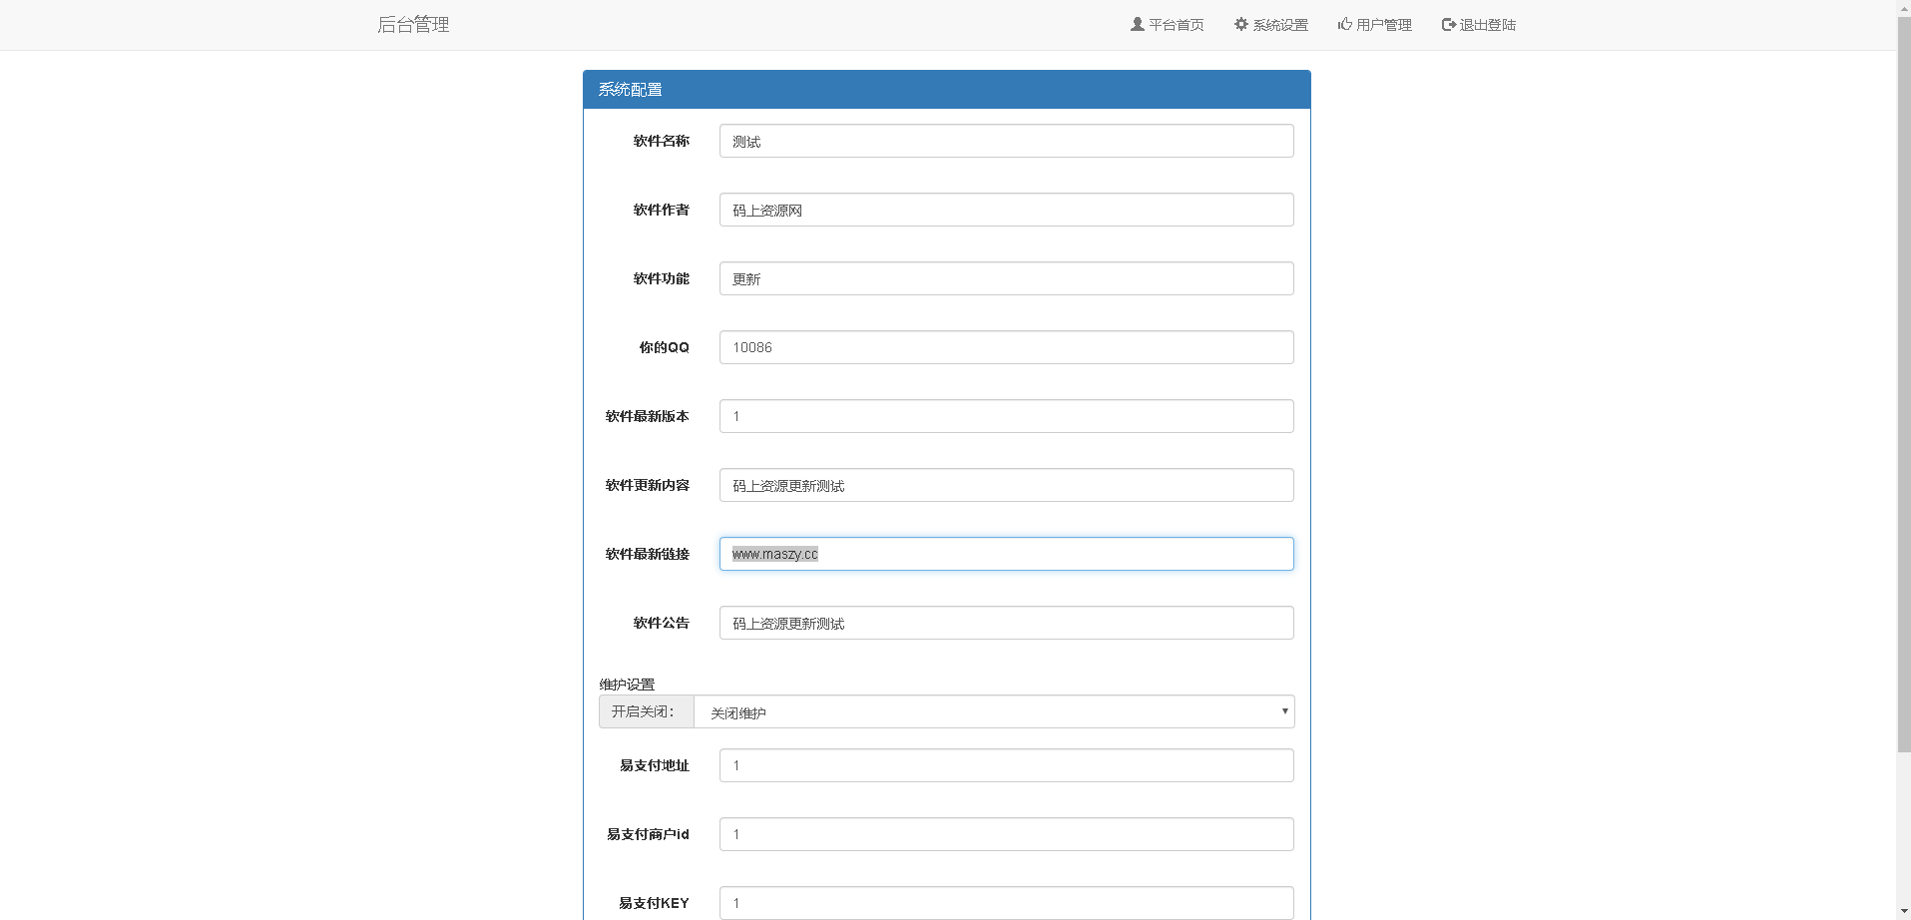The width and height of the screenshot is (1911, 920).
Task: Click the logout icon beside 退出登陆
Action: coord(1448,24)
